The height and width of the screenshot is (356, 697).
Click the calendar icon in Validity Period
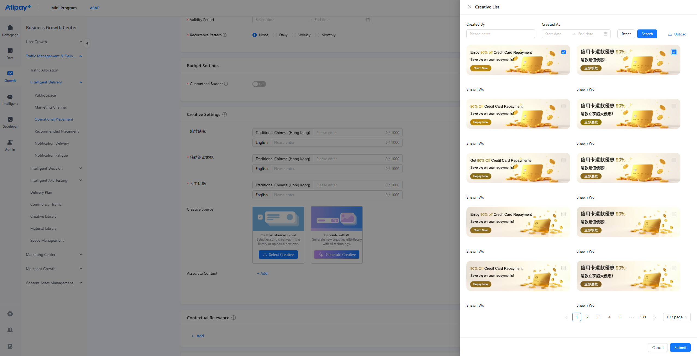click(x=368, y=20)
